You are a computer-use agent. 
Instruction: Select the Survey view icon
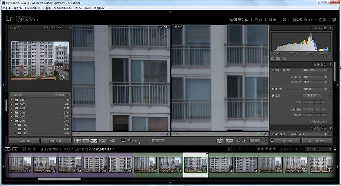point(102,141)
